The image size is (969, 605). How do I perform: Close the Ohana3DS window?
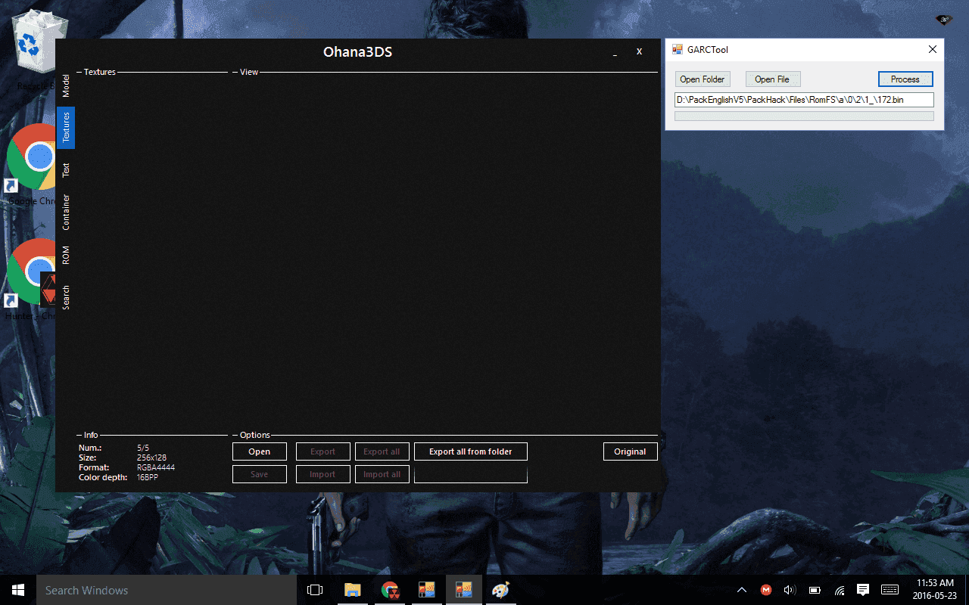[639, 51]
